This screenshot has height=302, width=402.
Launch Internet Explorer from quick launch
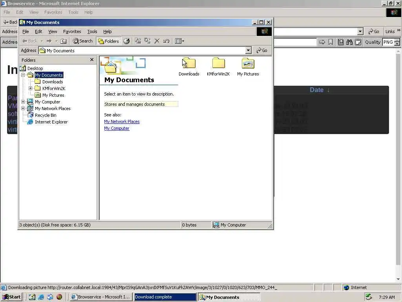pos(41,297)
